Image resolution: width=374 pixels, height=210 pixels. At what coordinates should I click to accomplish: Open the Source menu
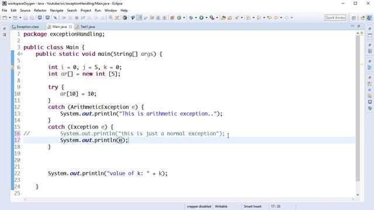[25, 10]
